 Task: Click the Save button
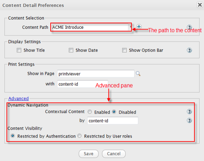pyautogui.click(x=89, y=154)
